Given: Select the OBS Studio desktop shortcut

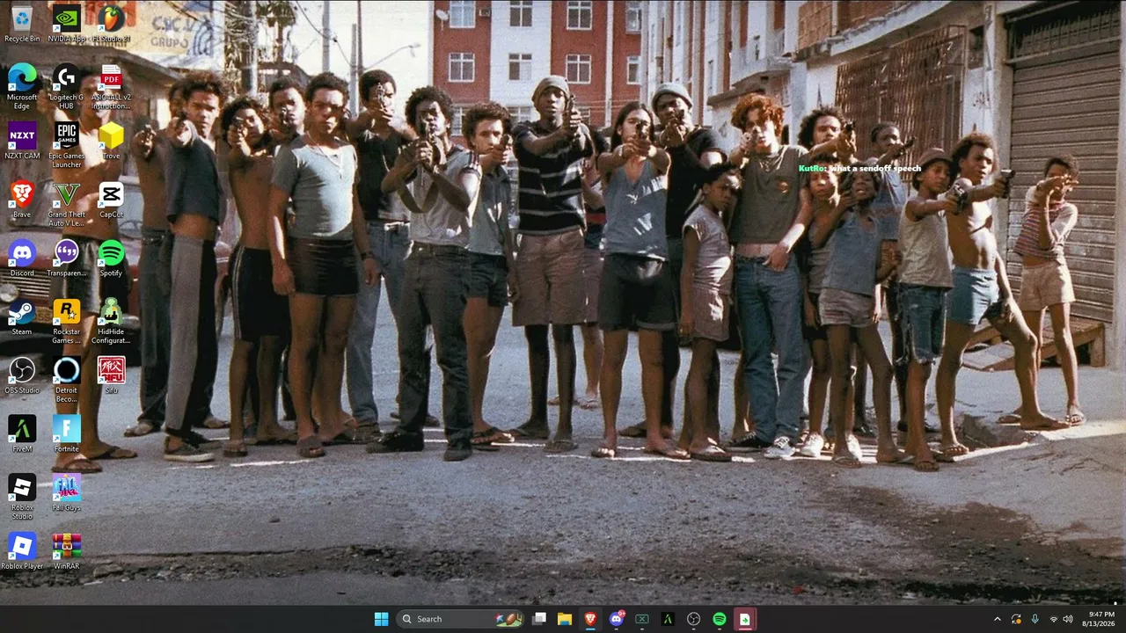Looking at the screenshot, I should click(x=22, y=375).
